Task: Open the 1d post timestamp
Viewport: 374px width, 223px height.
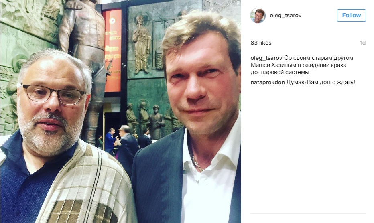Action: coord(363,43)
